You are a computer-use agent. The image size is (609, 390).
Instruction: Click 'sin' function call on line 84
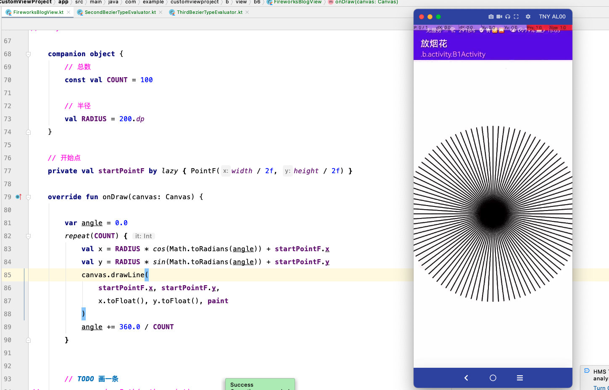tap(159, 262)
